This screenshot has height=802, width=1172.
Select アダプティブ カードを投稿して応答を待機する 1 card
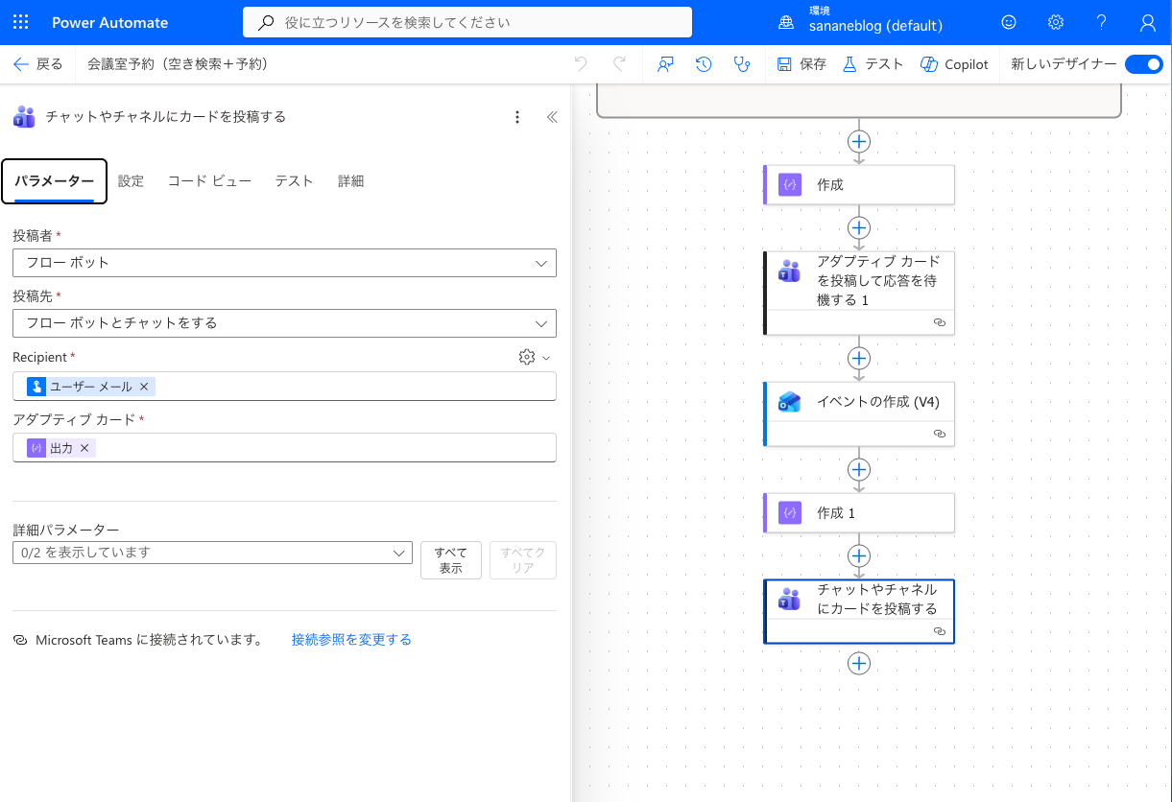click(x=859, y=293)
